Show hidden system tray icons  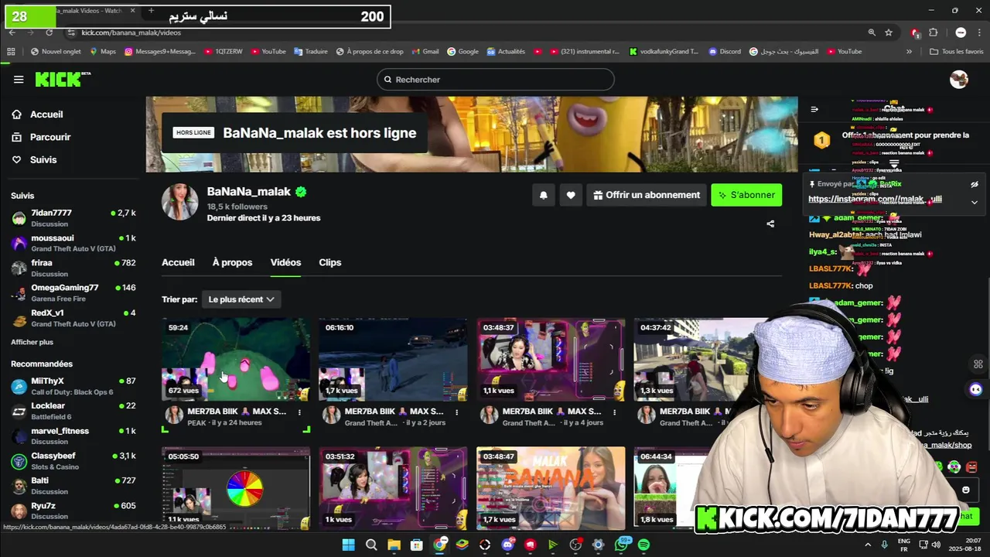tap(868, 545)
